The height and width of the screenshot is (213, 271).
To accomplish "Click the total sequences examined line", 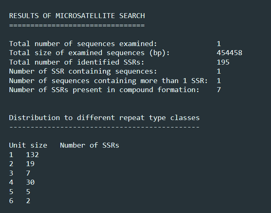I will pos(115,44).
